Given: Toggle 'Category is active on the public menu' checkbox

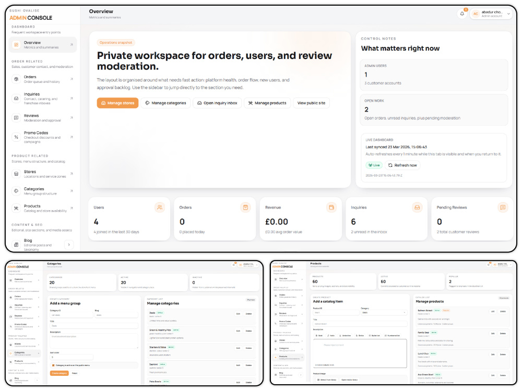Looking at the screenshot, I should tap(53, 365).
